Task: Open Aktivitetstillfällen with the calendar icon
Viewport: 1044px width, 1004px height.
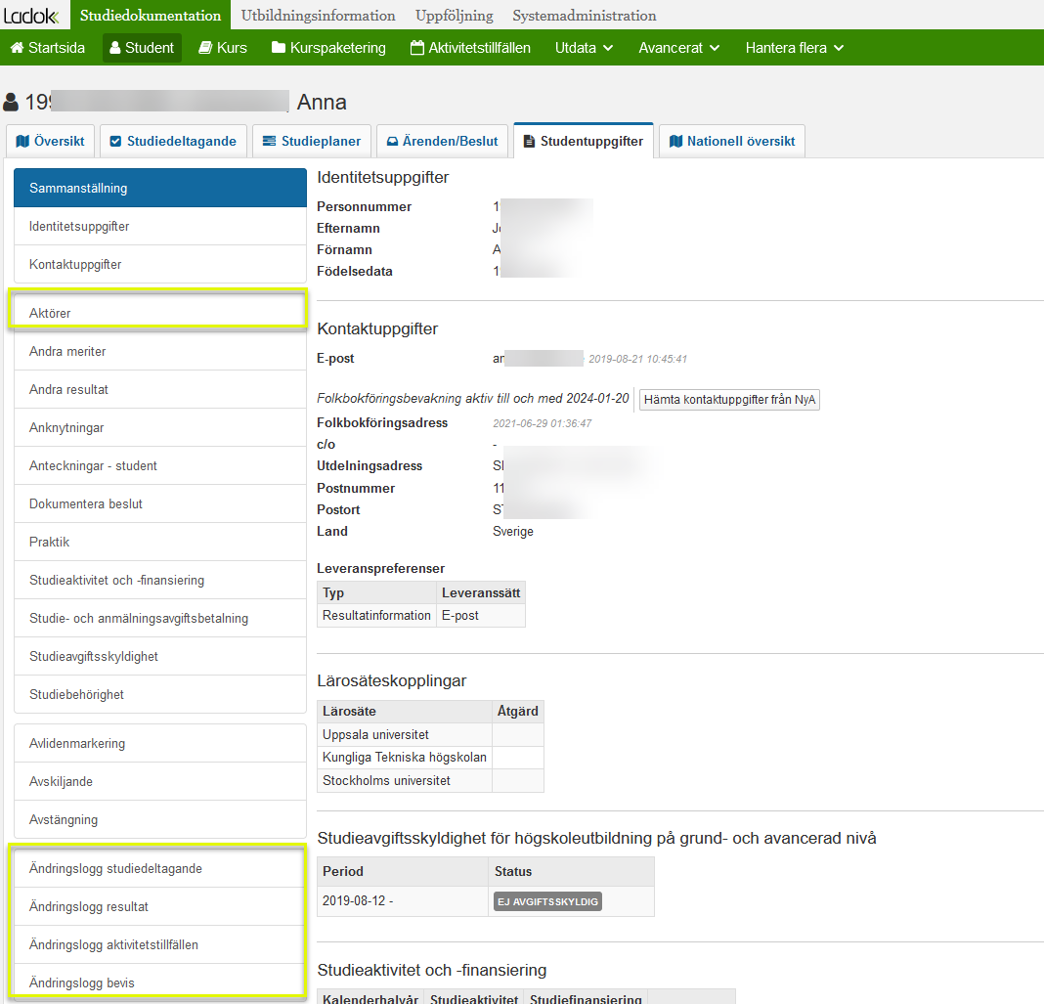Action: point(471,48)
